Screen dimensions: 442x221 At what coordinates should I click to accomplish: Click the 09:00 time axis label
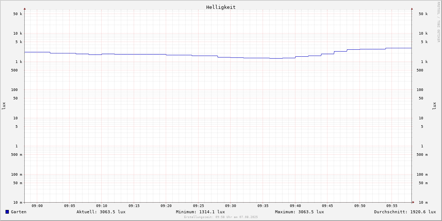(37, 206)
